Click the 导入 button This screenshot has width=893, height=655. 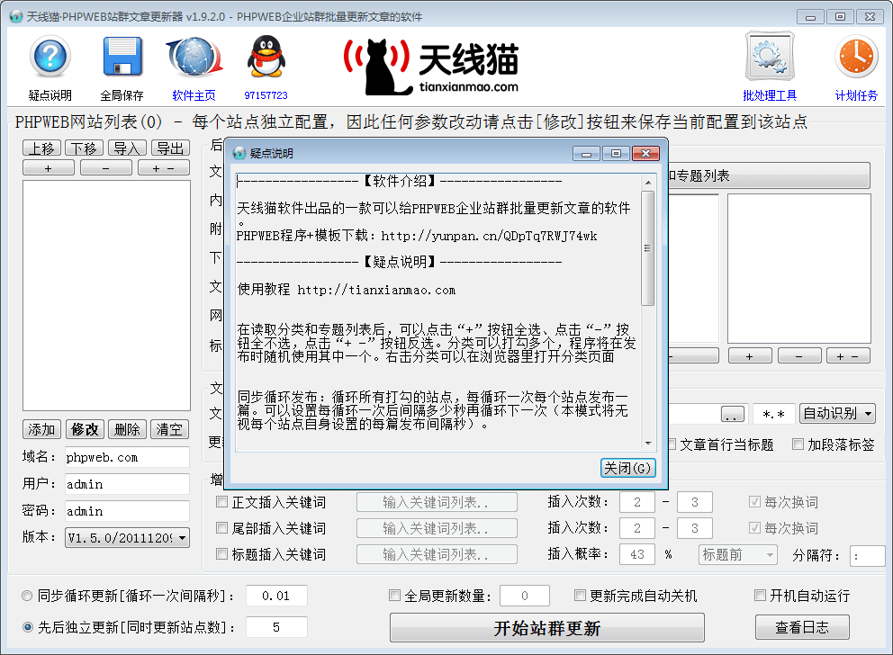[x=126, y=148]
